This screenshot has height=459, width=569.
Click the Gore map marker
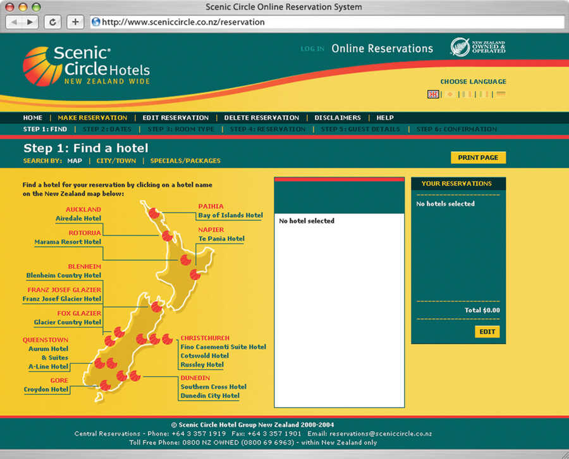click(x=105, y=385)
